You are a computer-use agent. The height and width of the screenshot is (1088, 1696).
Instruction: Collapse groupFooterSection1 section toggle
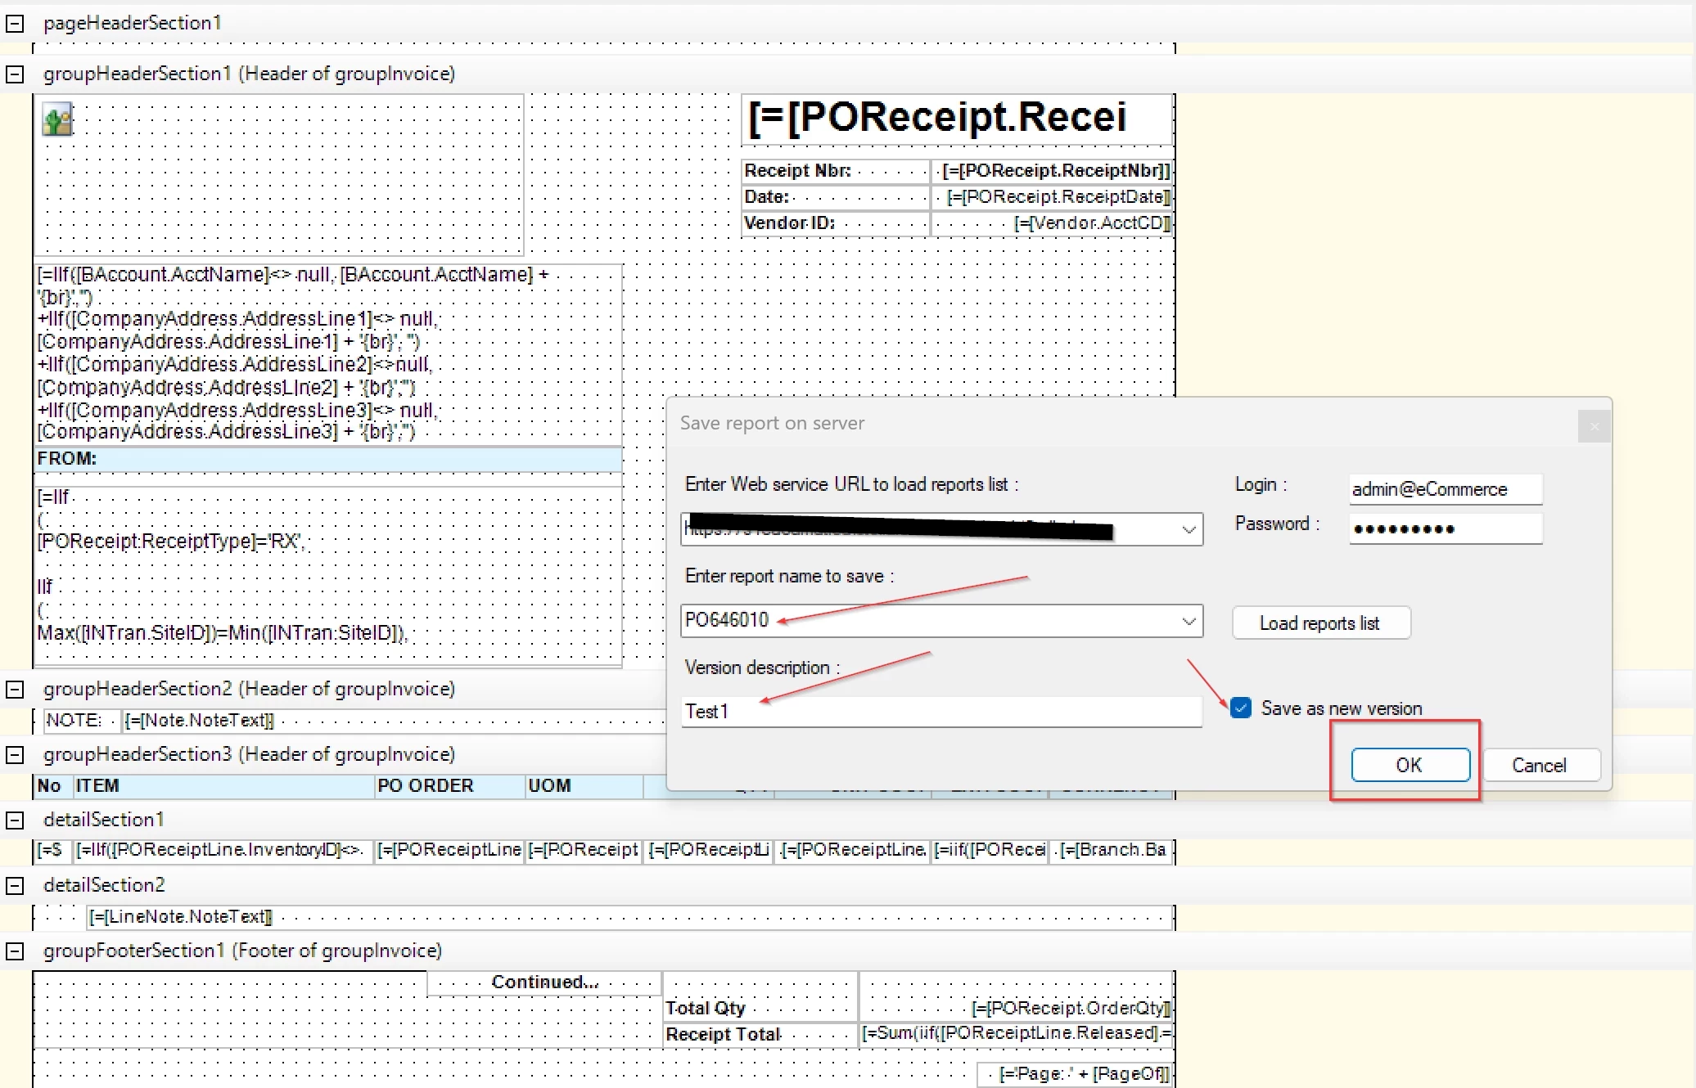15,951
